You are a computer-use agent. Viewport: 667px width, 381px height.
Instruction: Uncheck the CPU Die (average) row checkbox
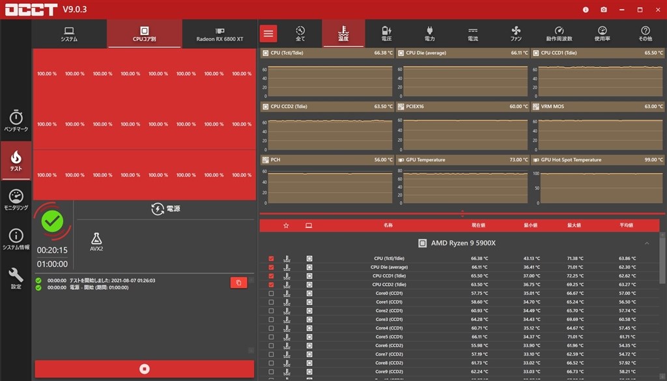271,268
